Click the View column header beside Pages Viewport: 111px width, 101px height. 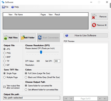(x=50, y=15)
